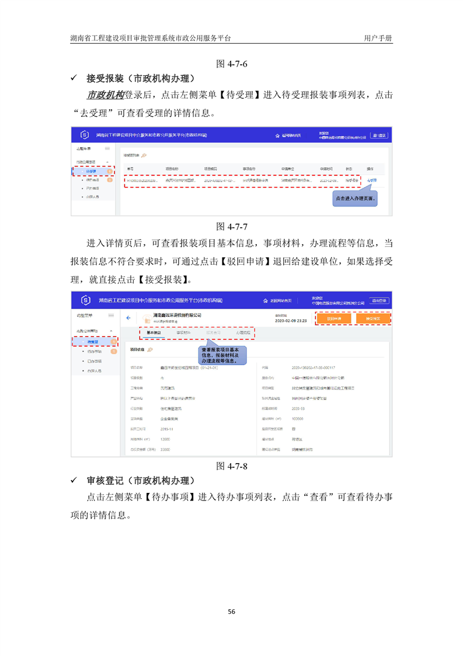Screen dimensions: 463x656
Task: Click company avatar icon beside 湖南鑫远环境检测有限公司
Action: pyautogui.click(x=146, y=319)
